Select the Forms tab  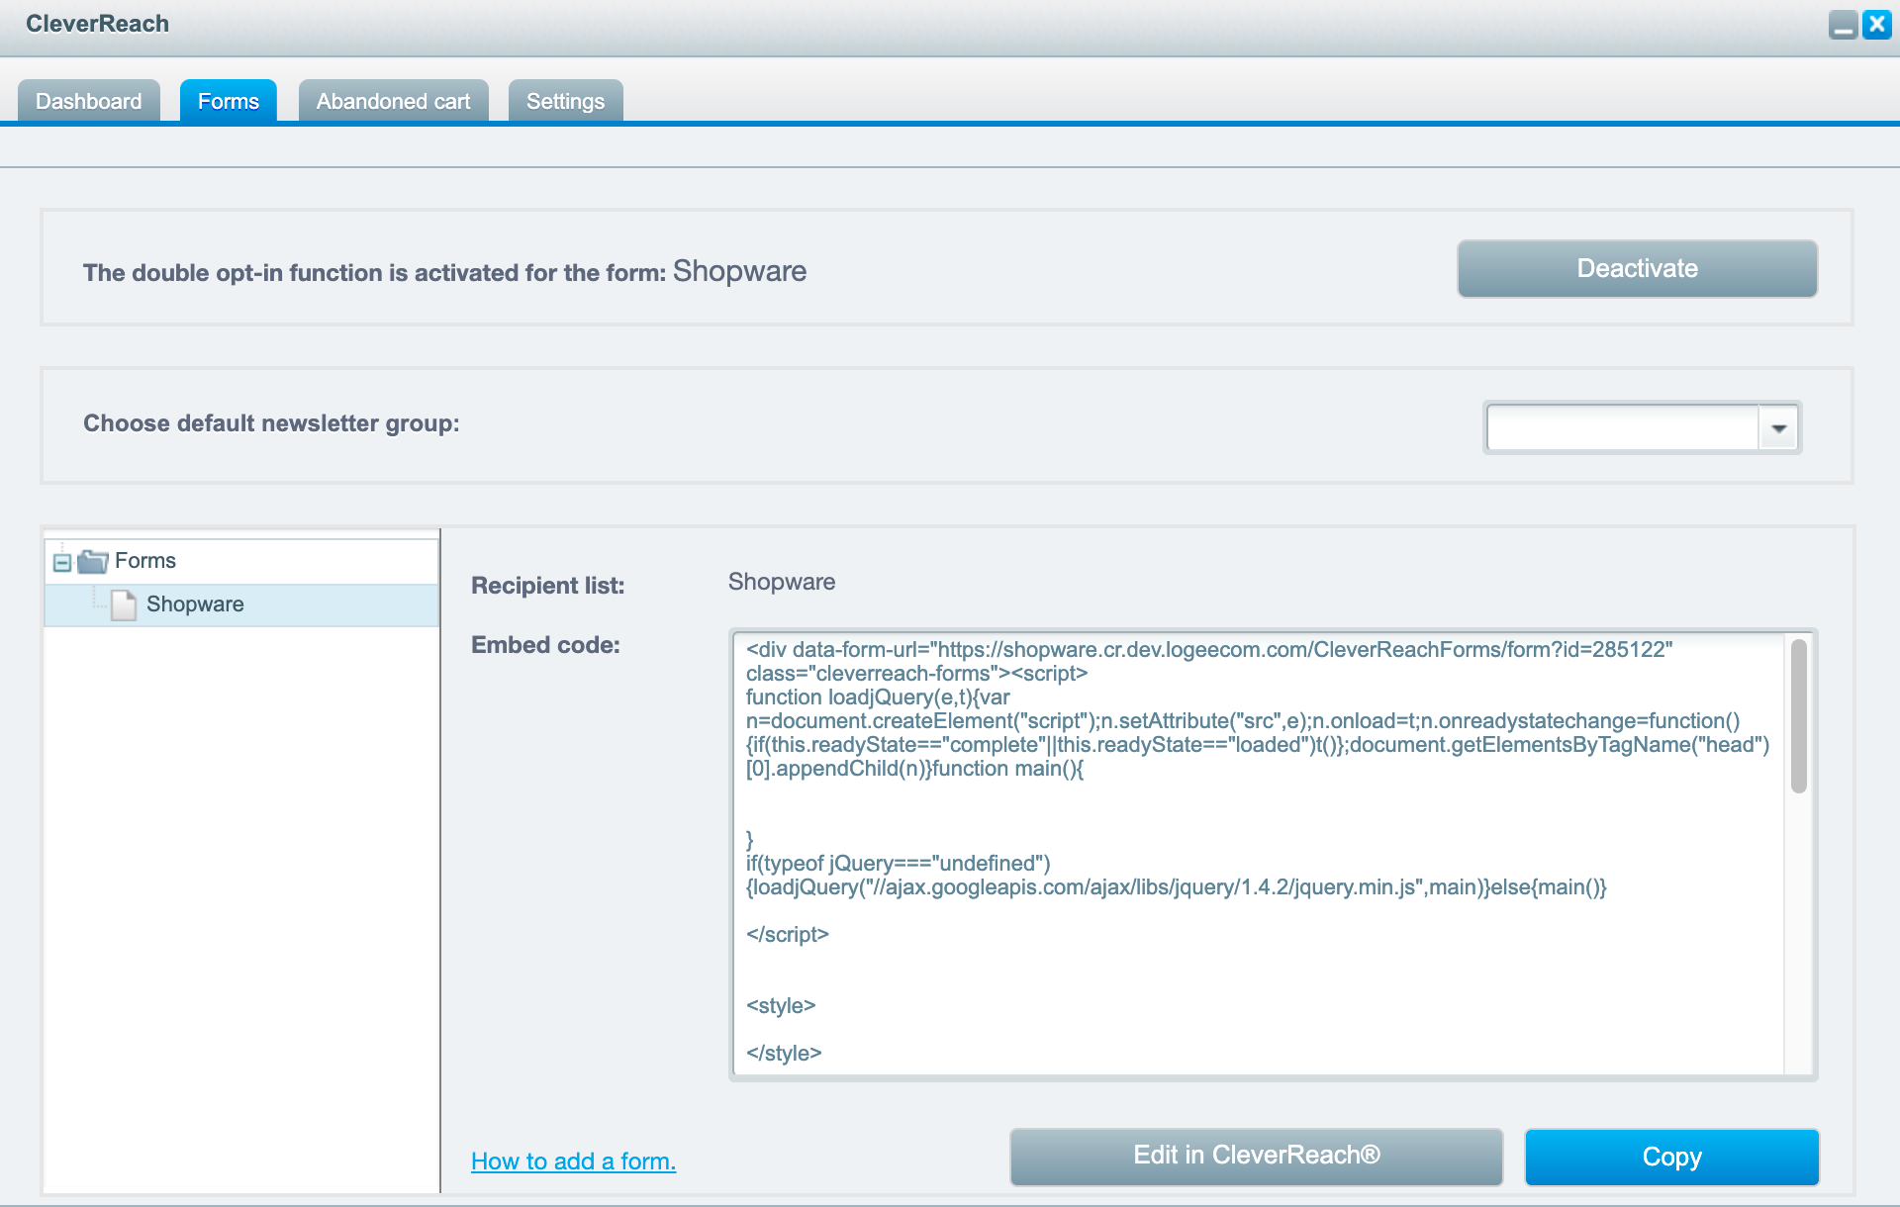click(228, 102)
